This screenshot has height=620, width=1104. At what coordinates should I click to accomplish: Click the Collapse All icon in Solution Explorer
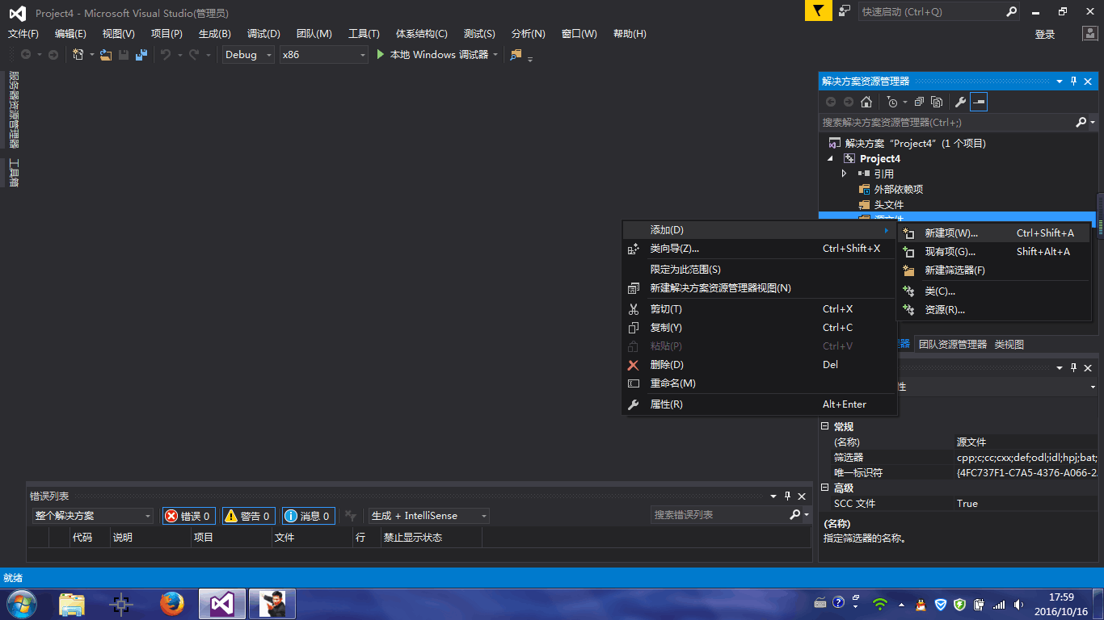(919, 102)
